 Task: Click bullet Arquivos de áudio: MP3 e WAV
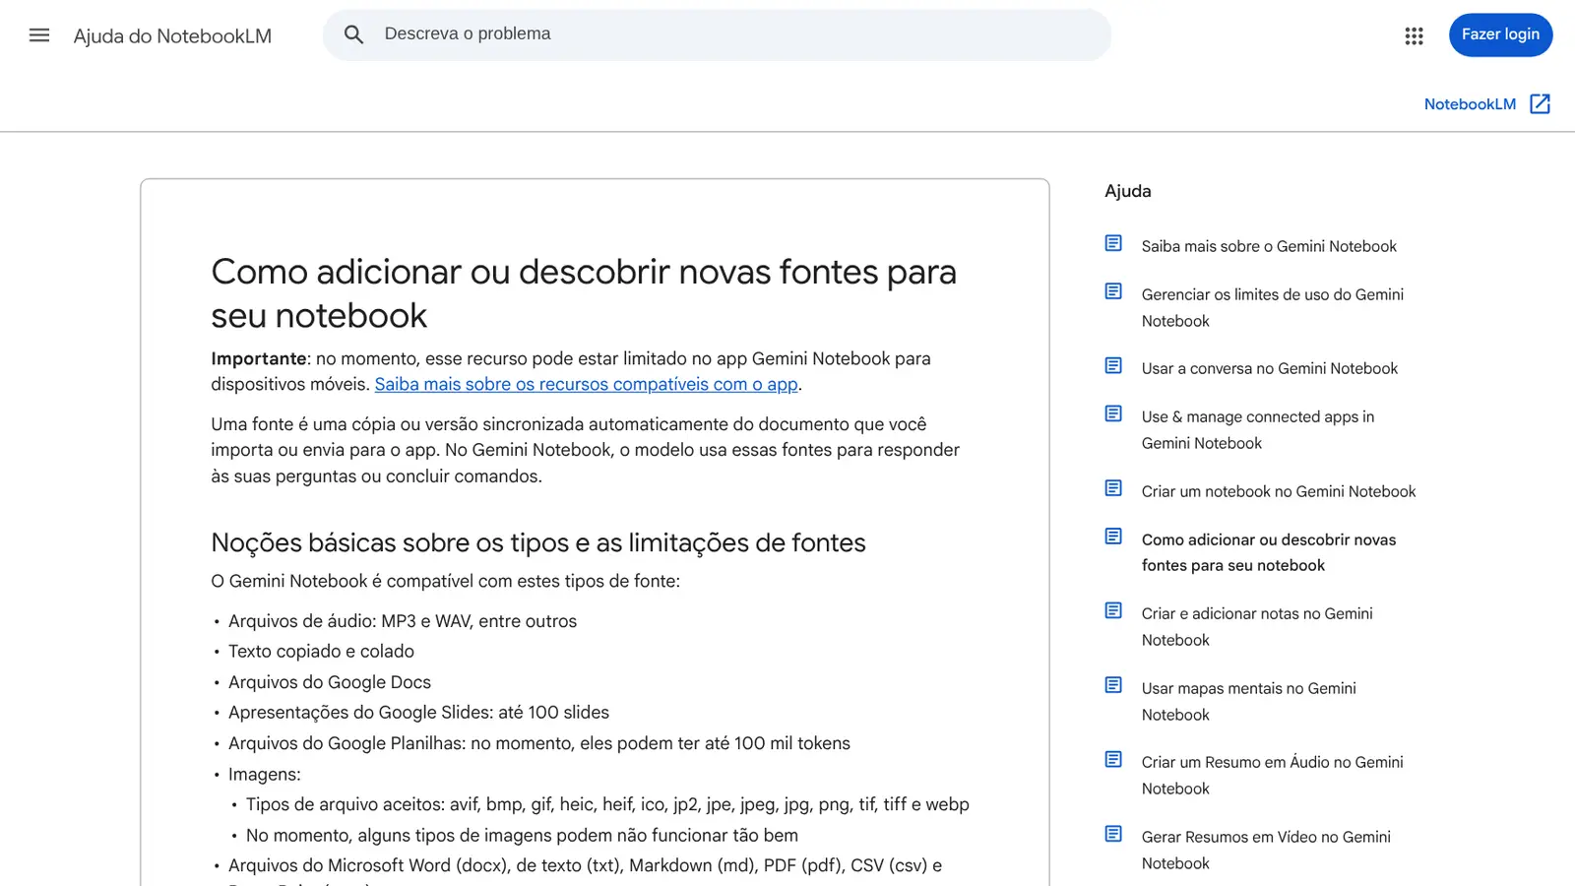point(403,621)
